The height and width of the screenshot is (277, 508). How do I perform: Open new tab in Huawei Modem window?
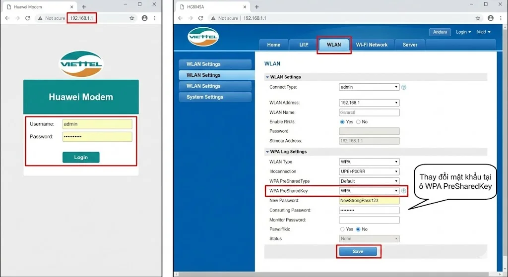[x=84, y=7]
